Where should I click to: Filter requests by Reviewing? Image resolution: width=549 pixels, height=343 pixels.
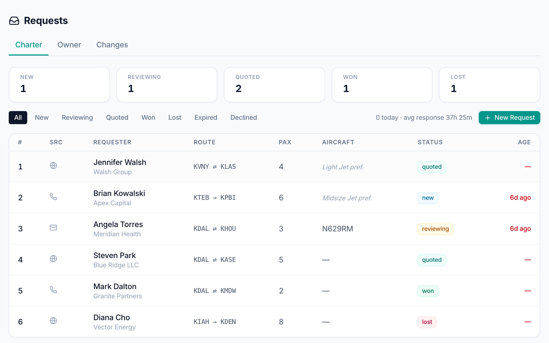point(77,118)
